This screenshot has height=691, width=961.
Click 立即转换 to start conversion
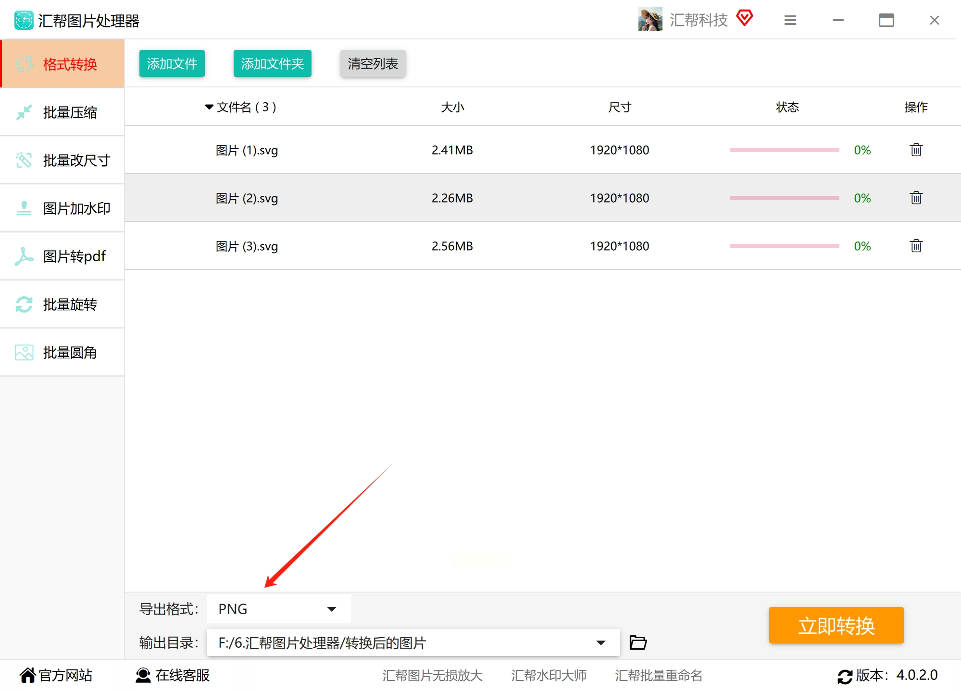click(836, 625)
